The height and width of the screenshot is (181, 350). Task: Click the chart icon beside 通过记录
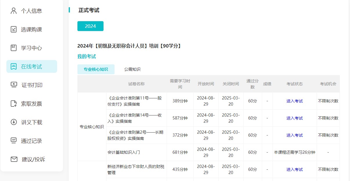point(14,141)
